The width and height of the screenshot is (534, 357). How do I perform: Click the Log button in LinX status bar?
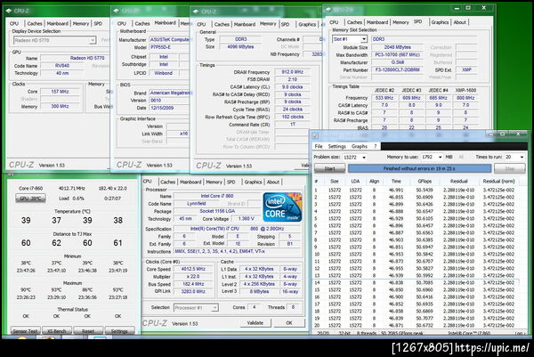click(x=520, y=333)
